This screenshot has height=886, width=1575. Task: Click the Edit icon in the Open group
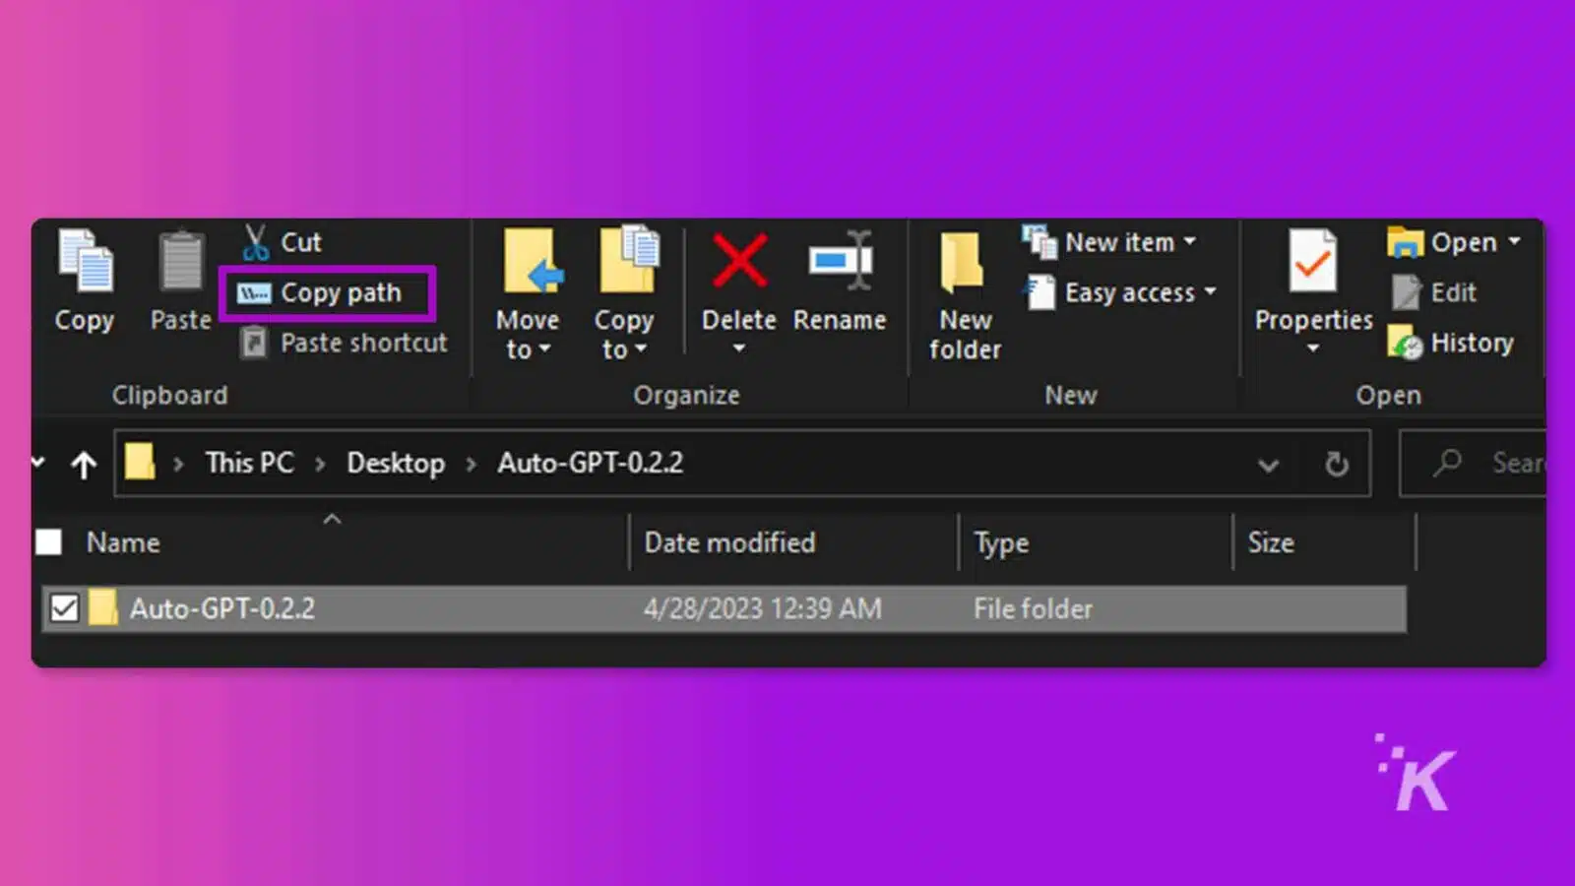[x=1436, y=292]
